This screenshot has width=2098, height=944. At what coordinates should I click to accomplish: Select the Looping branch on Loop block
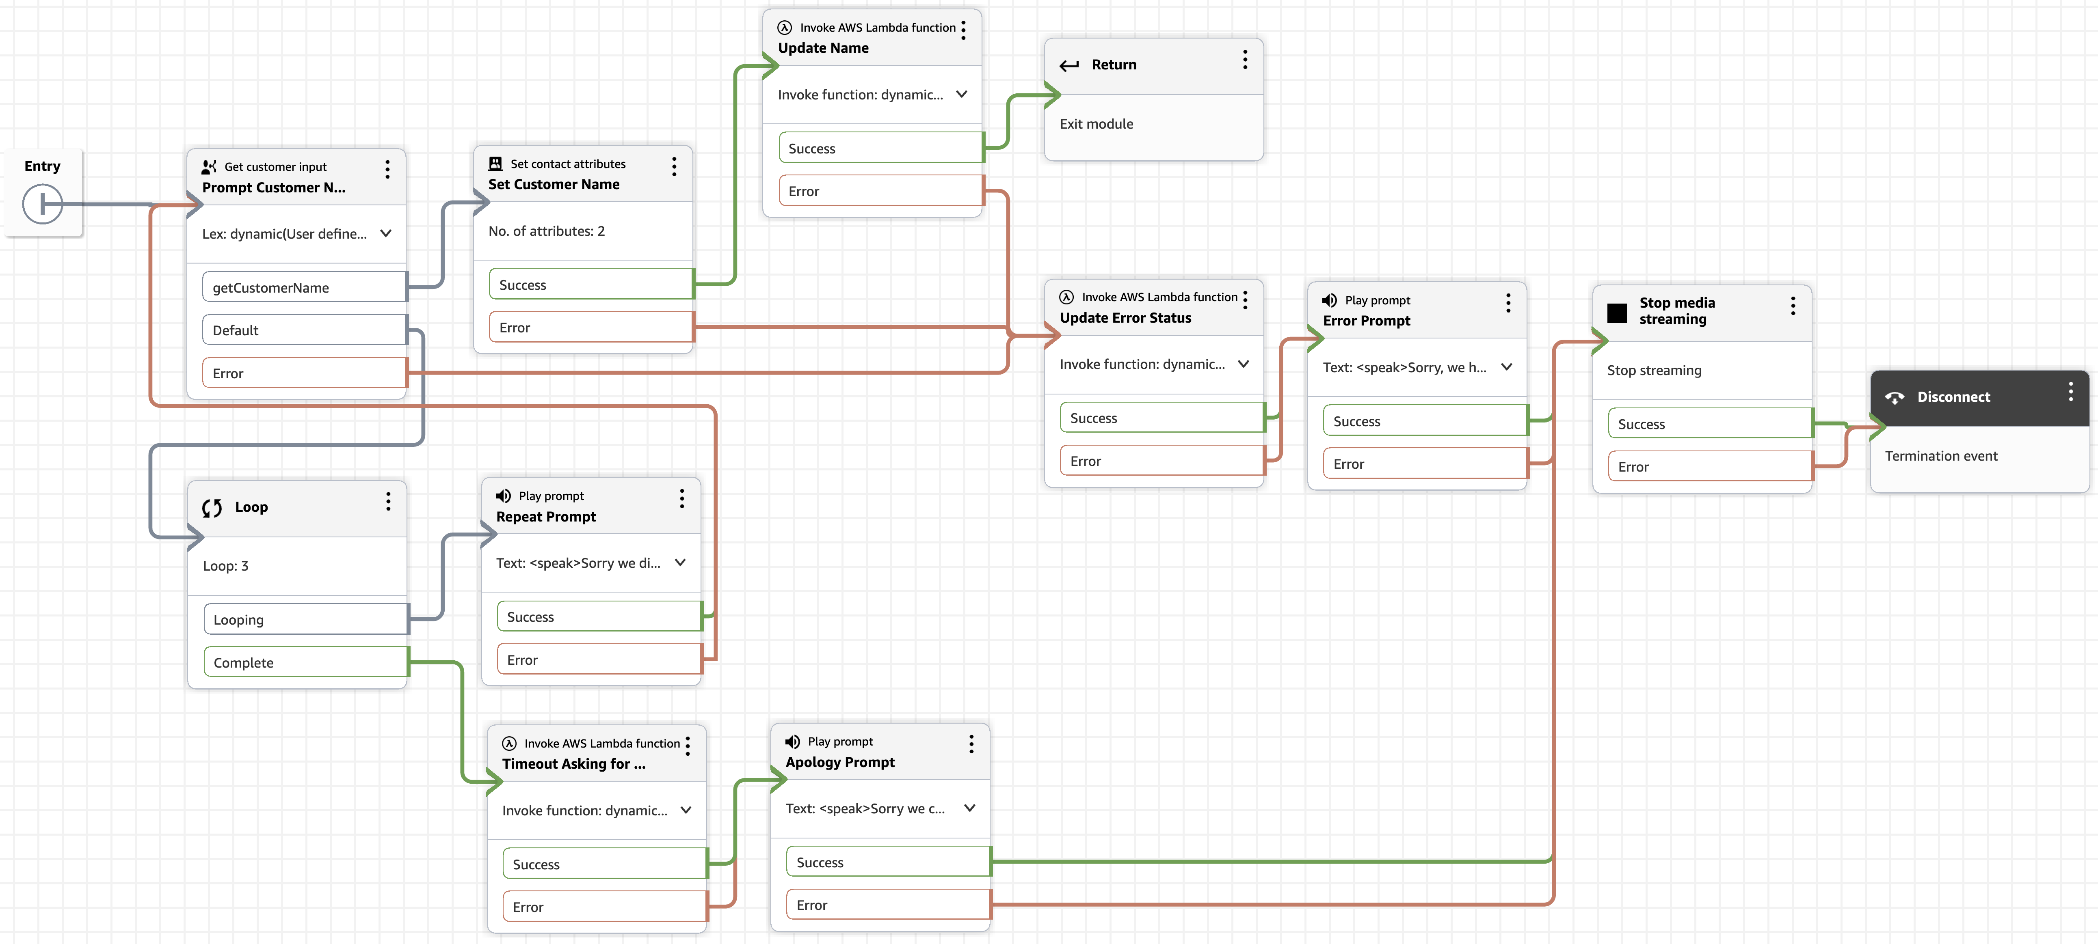[x=305, y=619]
